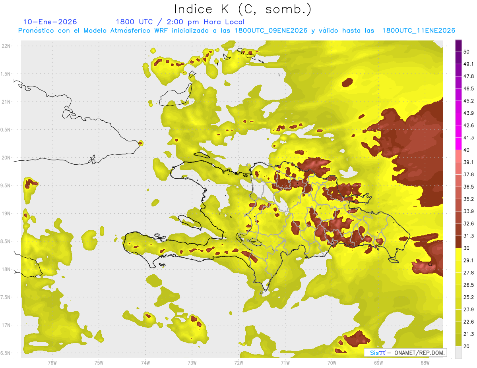Click the color scale value "43.9"

(469, 113)
